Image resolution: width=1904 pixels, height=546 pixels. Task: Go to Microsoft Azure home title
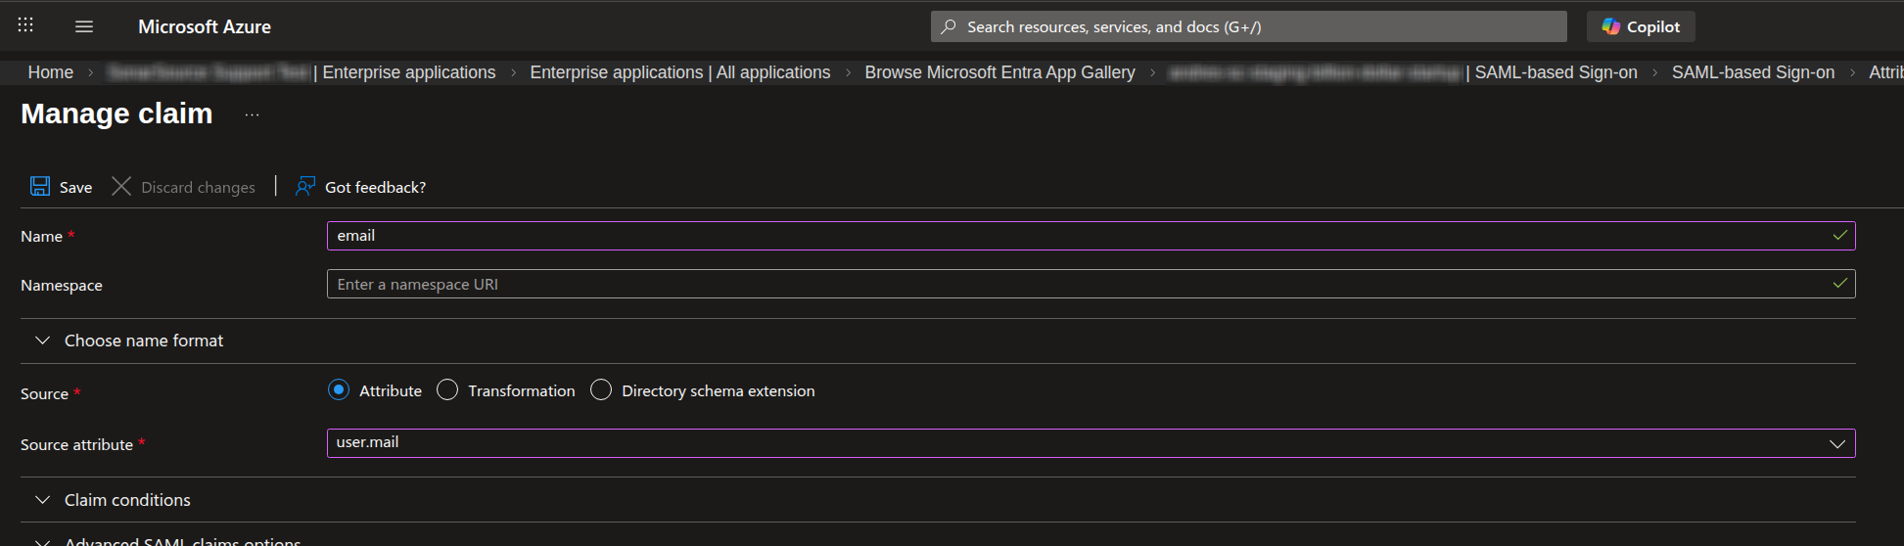point(205,26)
